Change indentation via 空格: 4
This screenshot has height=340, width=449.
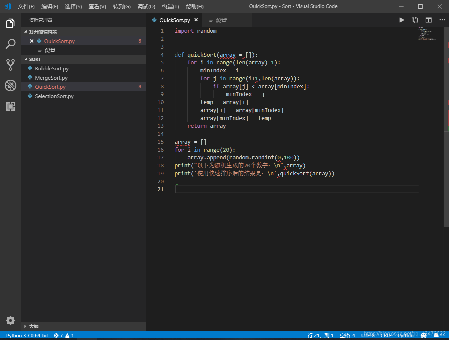coord(347,335)
